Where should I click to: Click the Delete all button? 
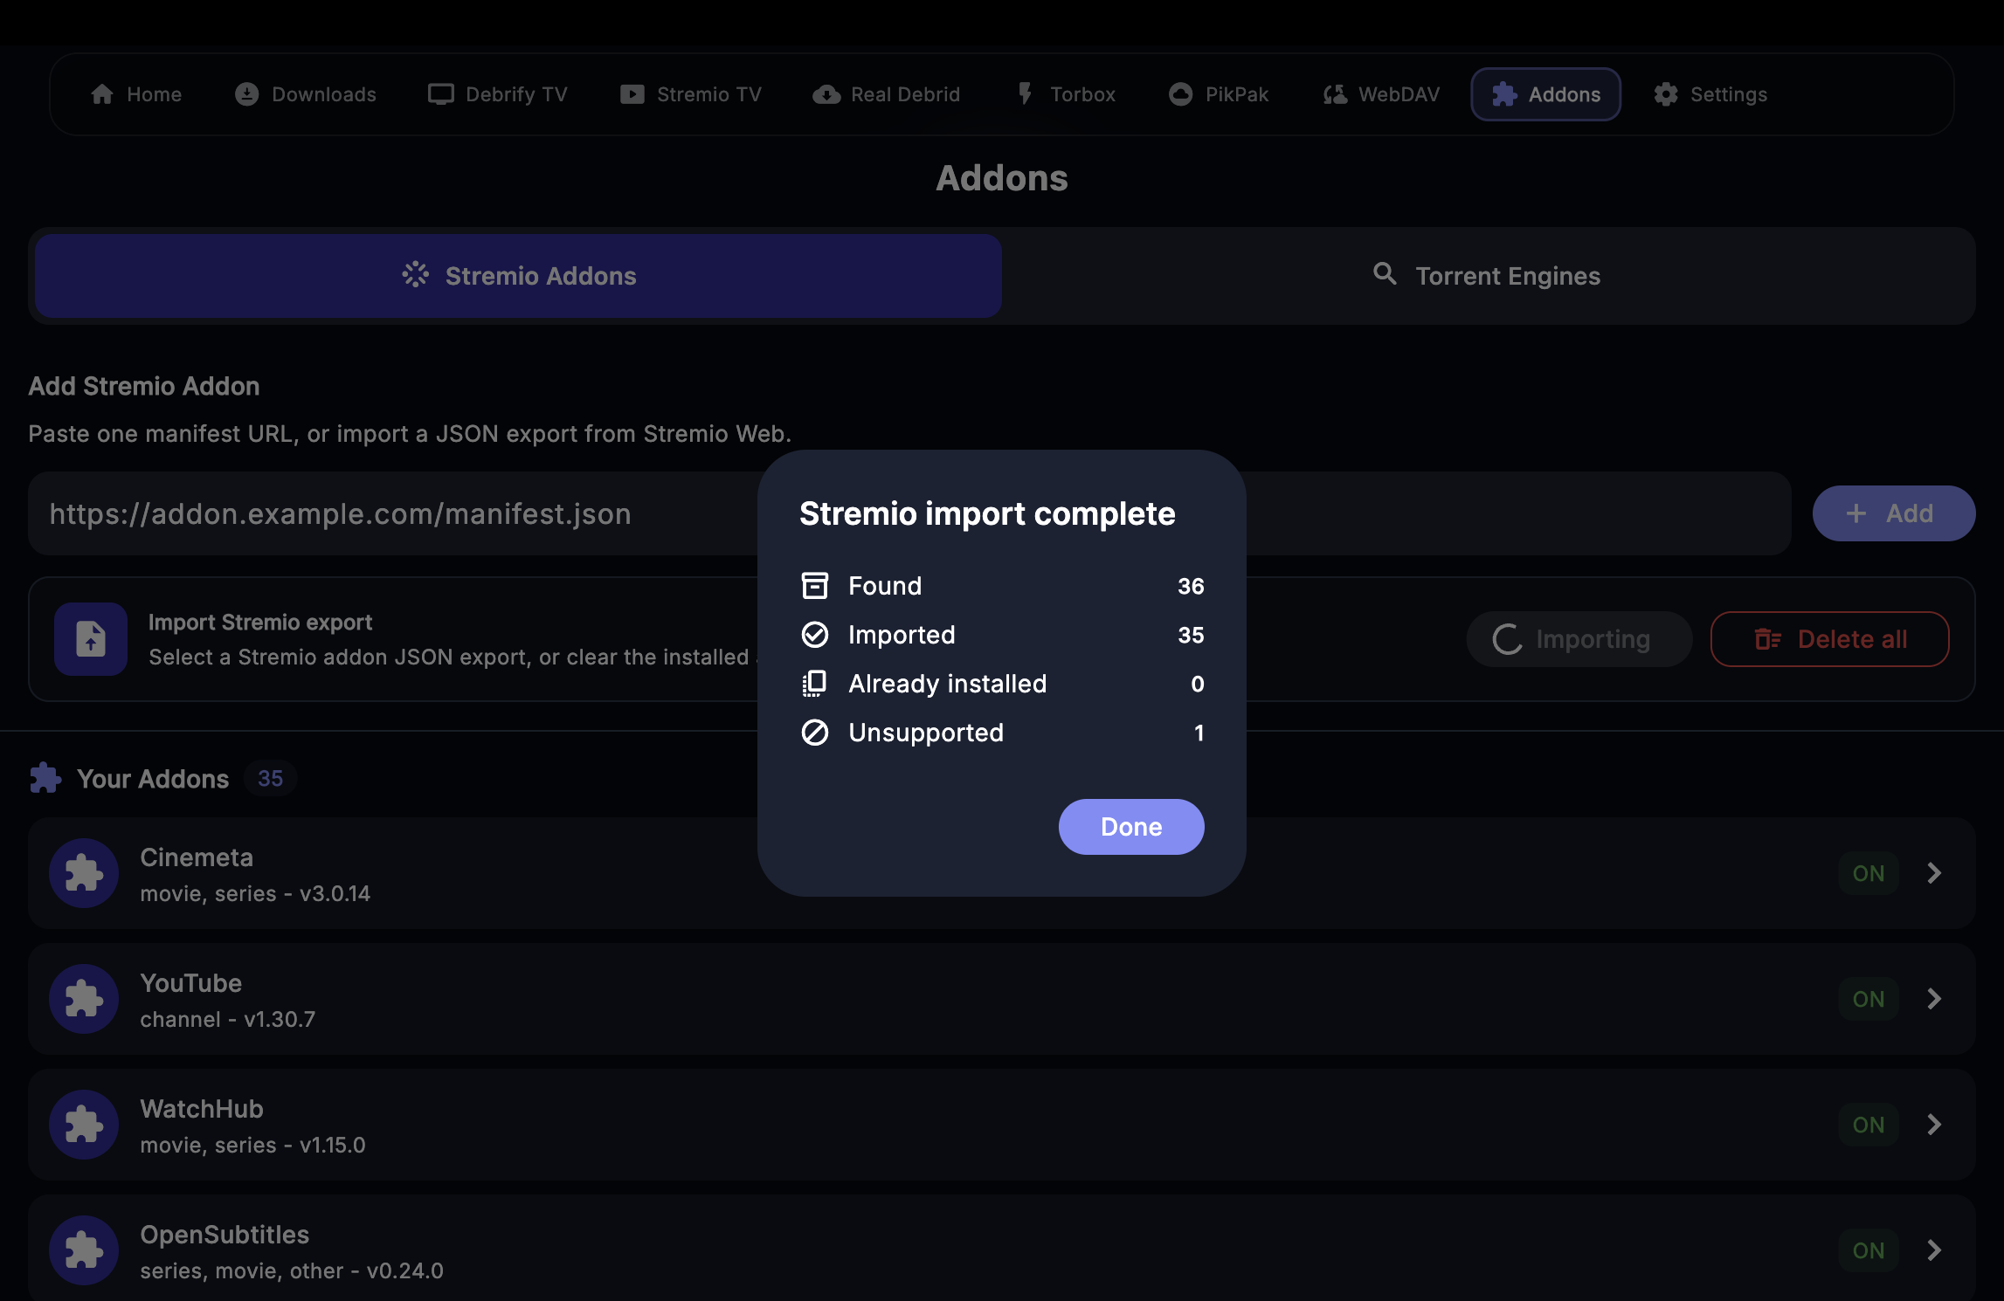pos(1830,639)
